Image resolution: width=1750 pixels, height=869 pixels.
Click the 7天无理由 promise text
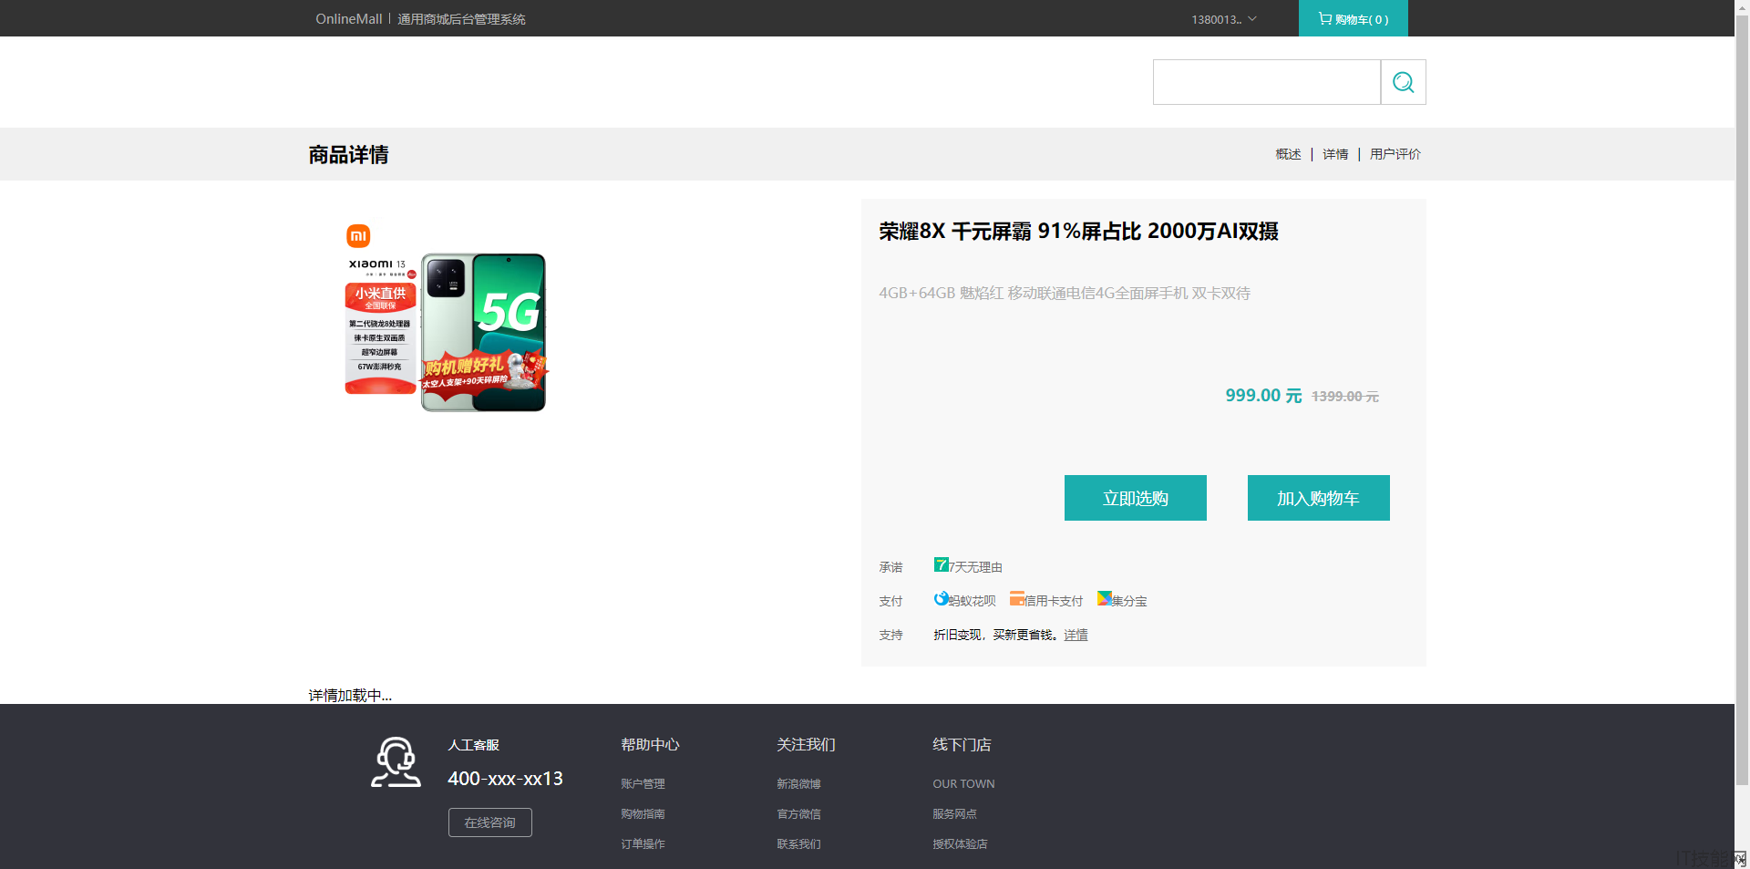click(x=975, y=567)
